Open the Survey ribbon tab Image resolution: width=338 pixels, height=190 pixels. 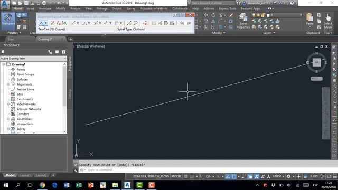(x=131, y=8)
